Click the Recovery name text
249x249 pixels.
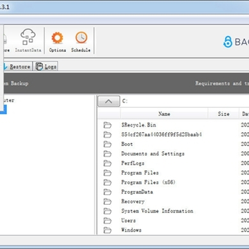click(133, 201)
